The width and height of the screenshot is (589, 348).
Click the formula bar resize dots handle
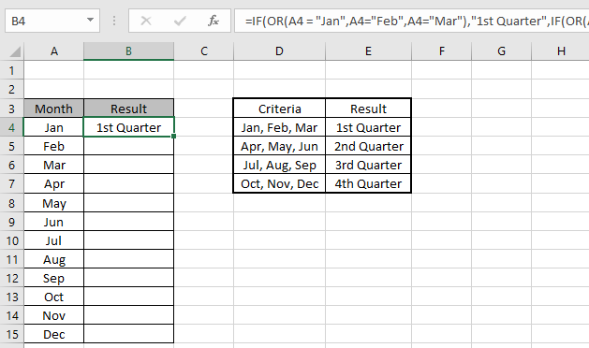point(114,21)
